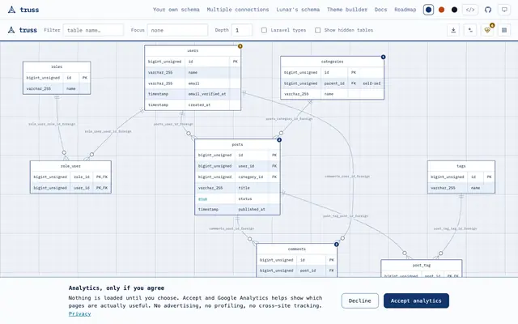This screenshot has width=518, height=324.
Task: Open the Roadmap page
Action: [x=405, y=10]
